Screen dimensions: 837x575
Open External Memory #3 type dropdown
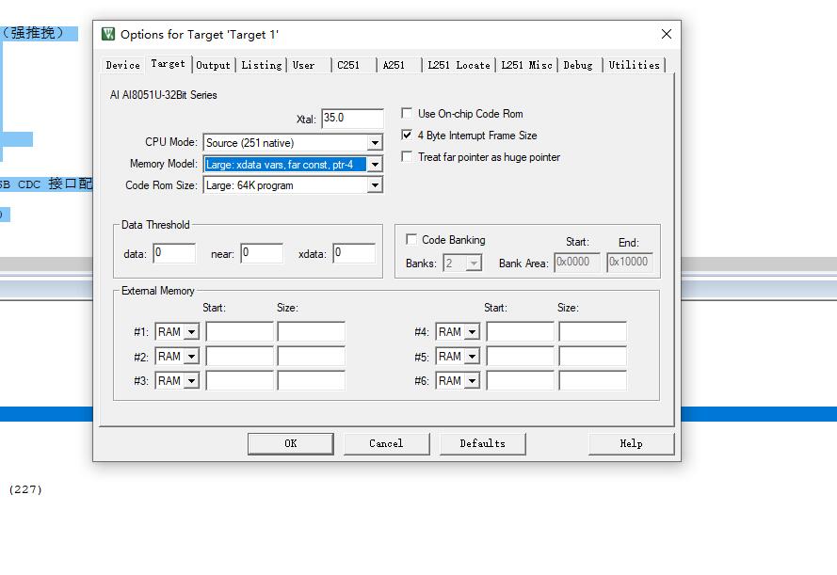pos(192,380)
